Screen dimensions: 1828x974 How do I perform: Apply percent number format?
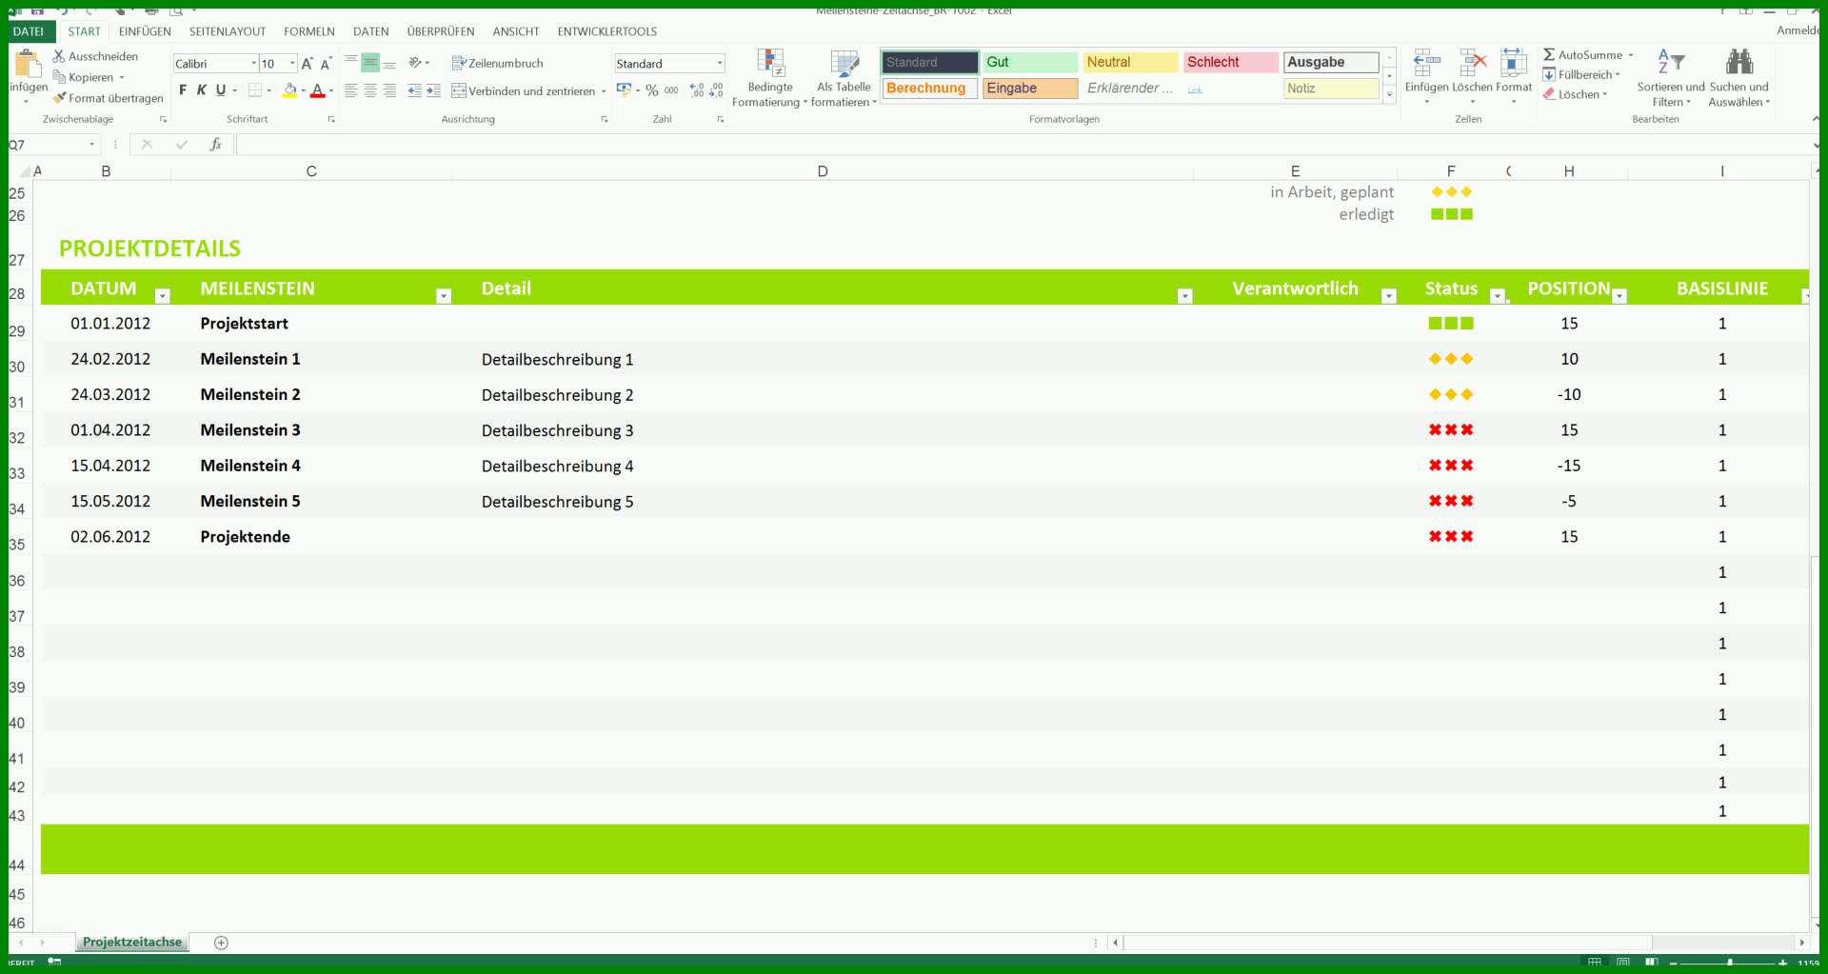pos(652,90)
